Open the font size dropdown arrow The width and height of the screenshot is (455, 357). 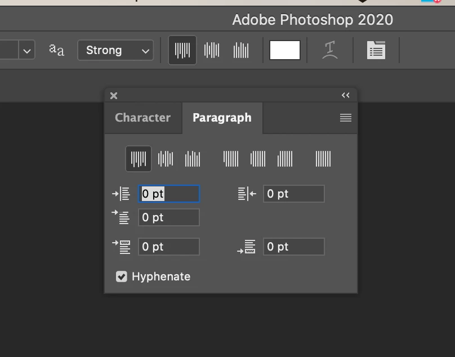pos(26,50)
